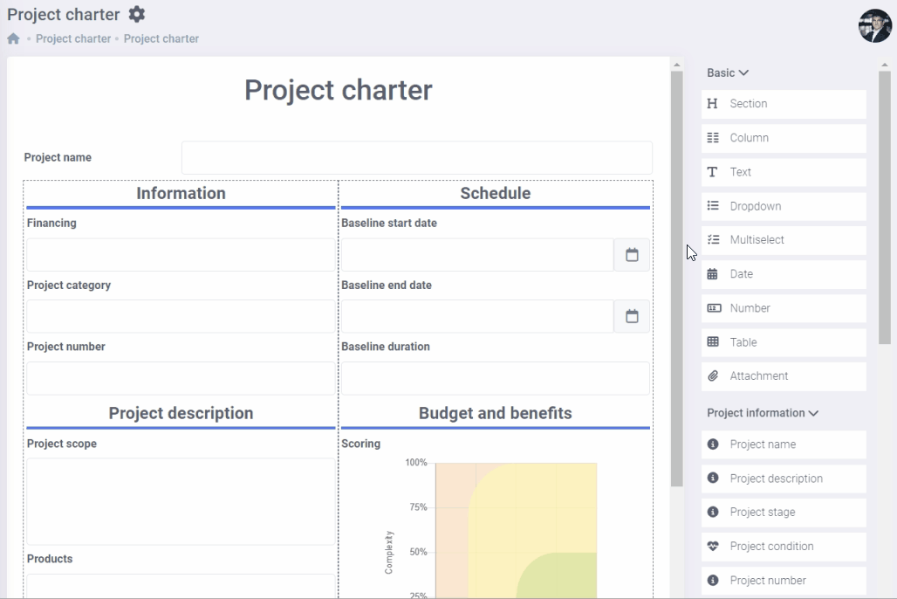The height and width of the screenshot is (599, 897).
Task: Open calendar picker for Baseline end date
Action: pyautogui.click(x=632, y=316)
